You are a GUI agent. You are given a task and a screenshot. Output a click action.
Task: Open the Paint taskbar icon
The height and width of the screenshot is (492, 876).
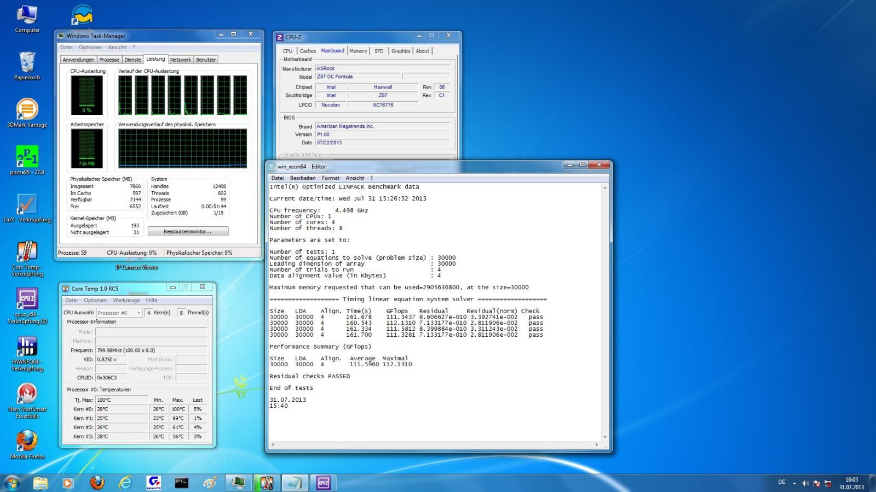point(210,483)
